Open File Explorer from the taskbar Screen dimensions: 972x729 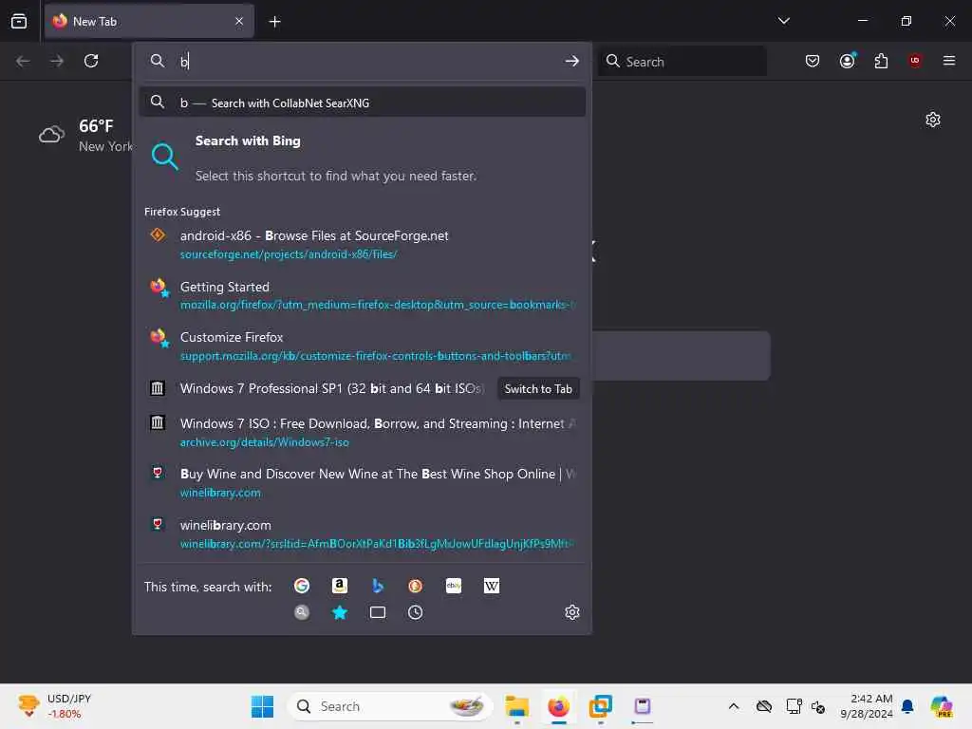517,706
